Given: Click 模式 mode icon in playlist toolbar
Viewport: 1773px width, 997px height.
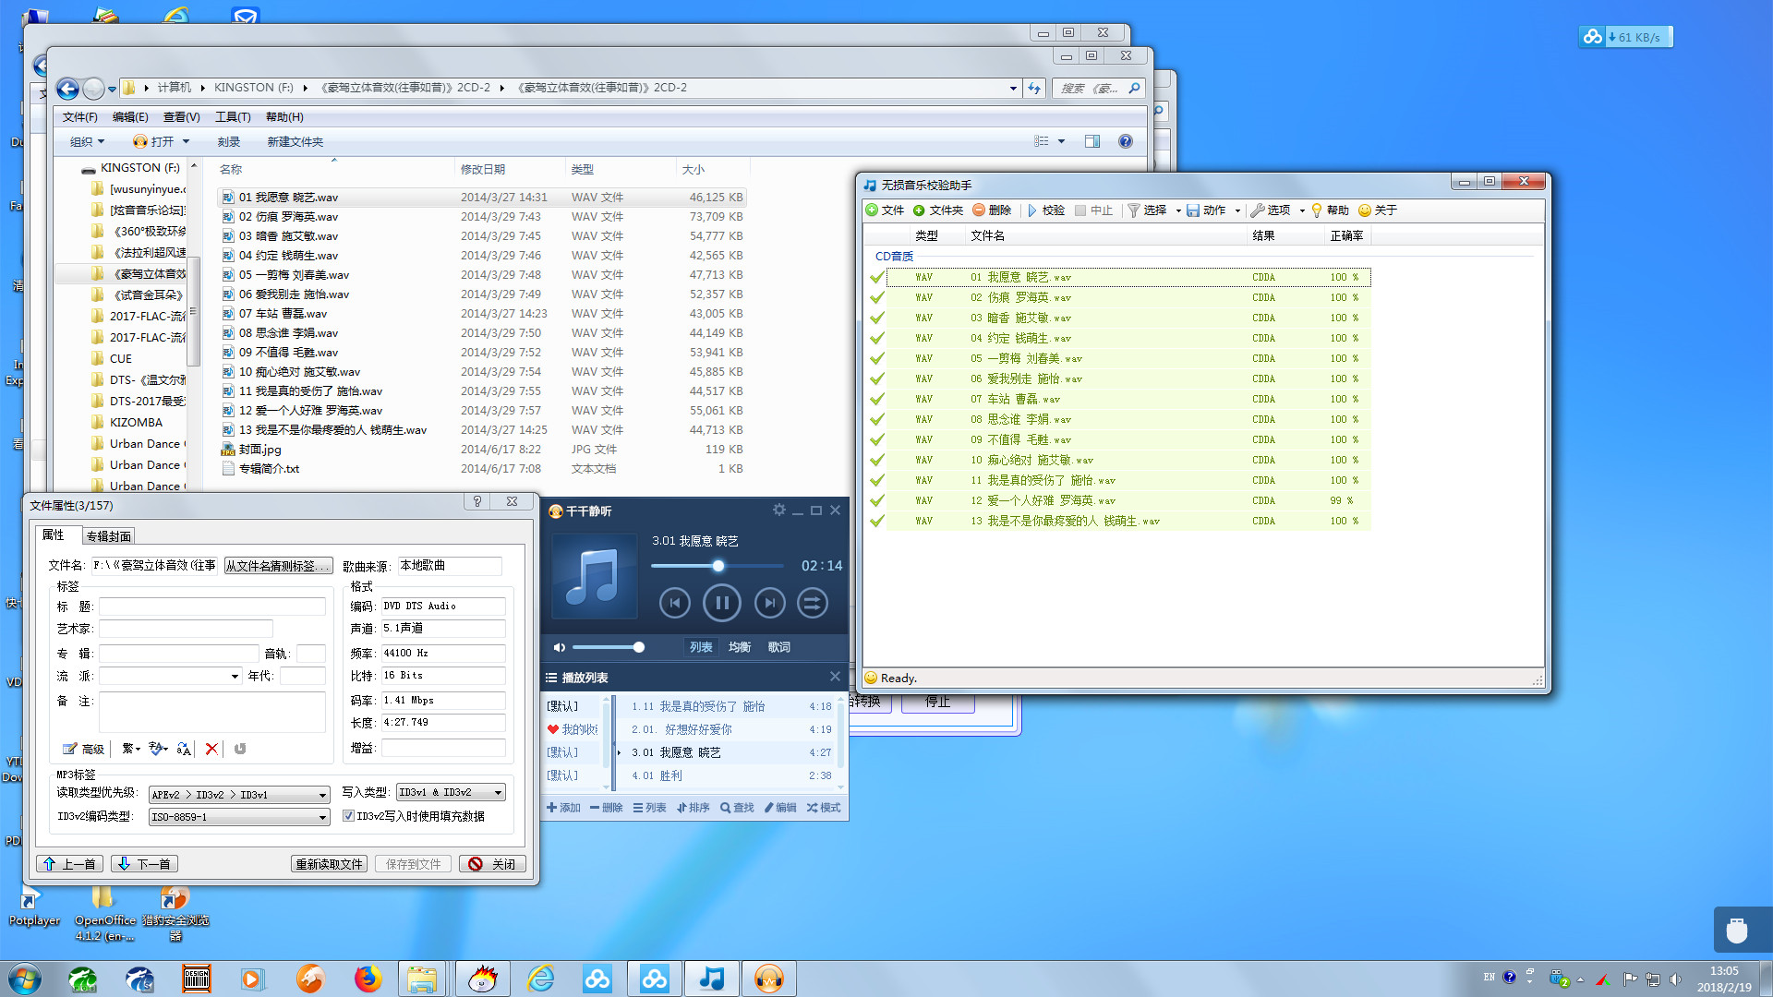Looking at the screenshot, I should (x=812, y=808).
